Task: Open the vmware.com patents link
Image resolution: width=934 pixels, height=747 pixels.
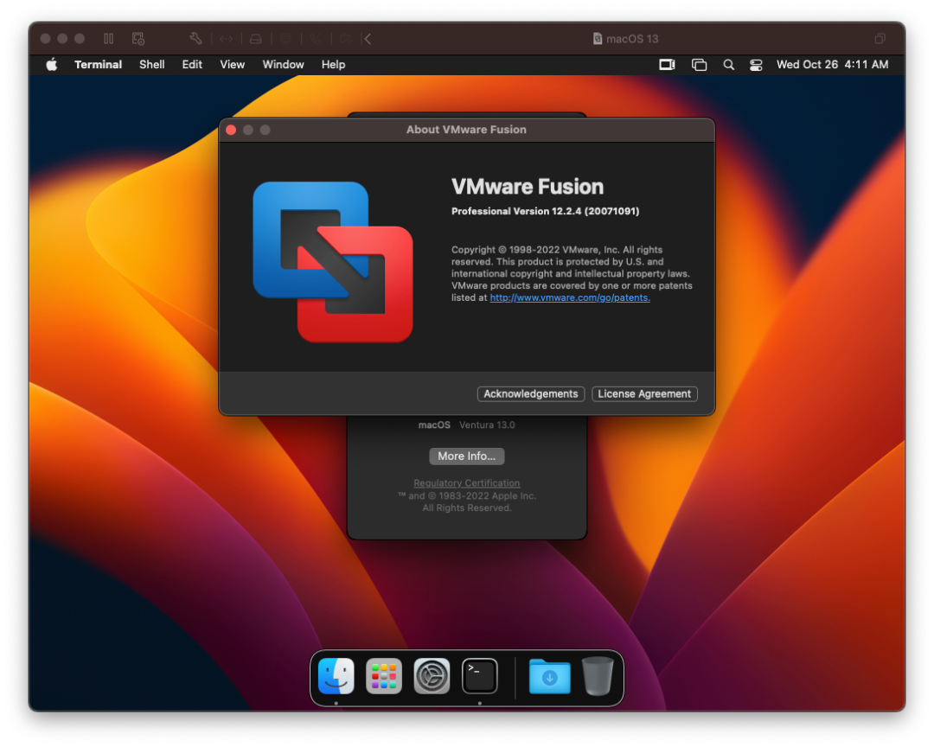Action: [569, 297]
